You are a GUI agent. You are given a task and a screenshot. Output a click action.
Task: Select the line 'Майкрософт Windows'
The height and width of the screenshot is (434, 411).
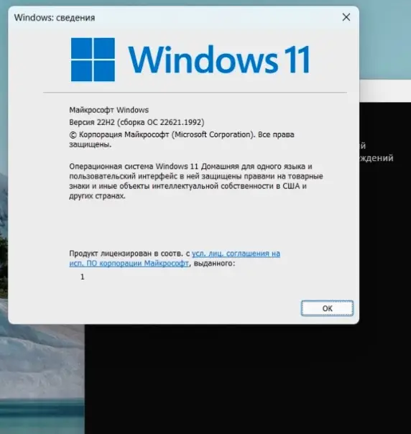coord(108,110)
